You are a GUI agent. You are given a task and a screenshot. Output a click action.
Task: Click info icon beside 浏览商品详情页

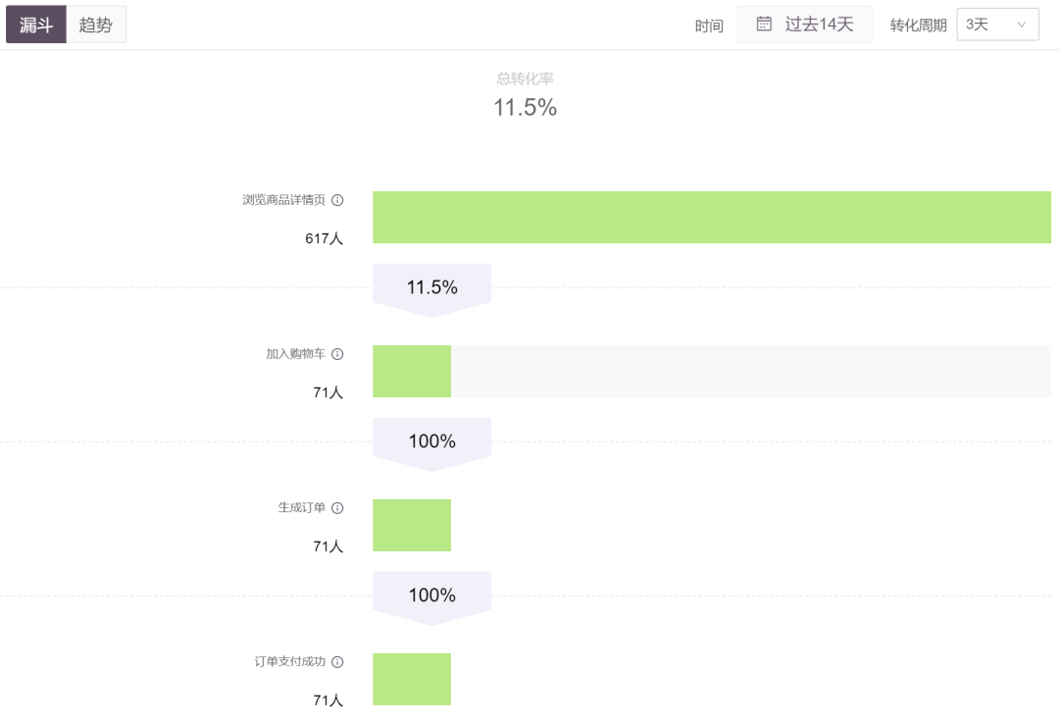(x=337, y=200)
